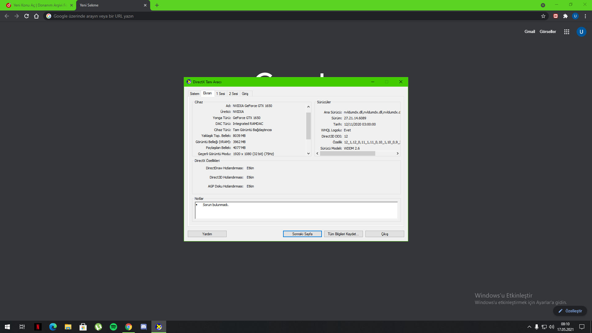Open the Google apps grid
This screenshot has width=592, height=333.
tap(566, 32)
